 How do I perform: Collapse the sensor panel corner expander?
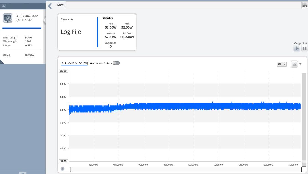click(2, 62)
